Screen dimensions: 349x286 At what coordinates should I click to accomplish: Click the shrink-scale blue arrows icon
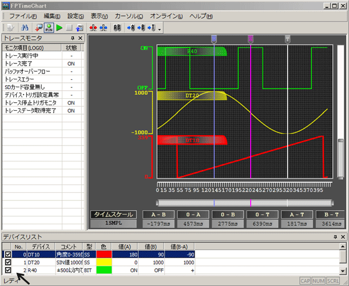click(103, 27)
